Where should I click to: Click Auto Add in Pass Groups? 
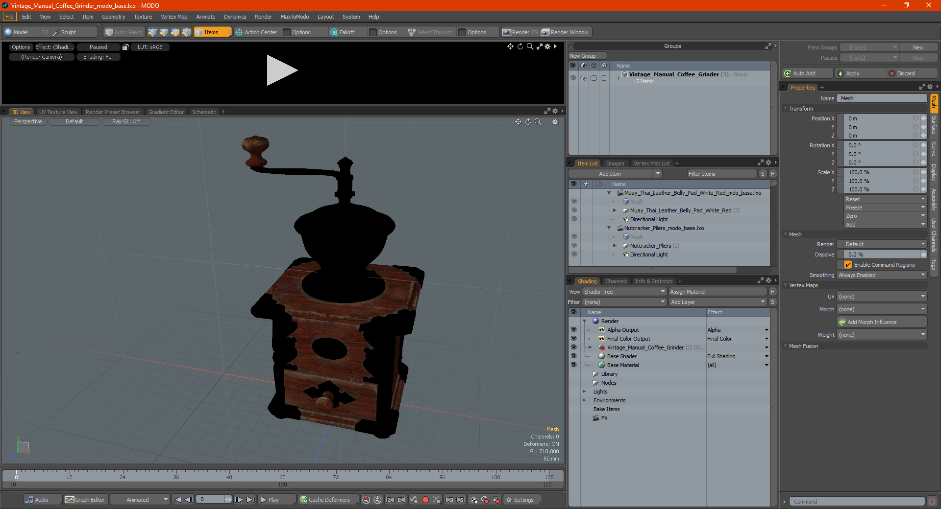point(807,73)
